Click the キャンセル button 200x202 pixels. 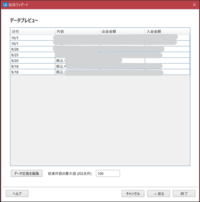tap(133, 194)
